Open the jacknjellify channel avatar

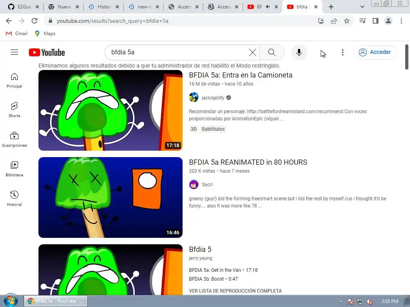click(x=194, y=98)
